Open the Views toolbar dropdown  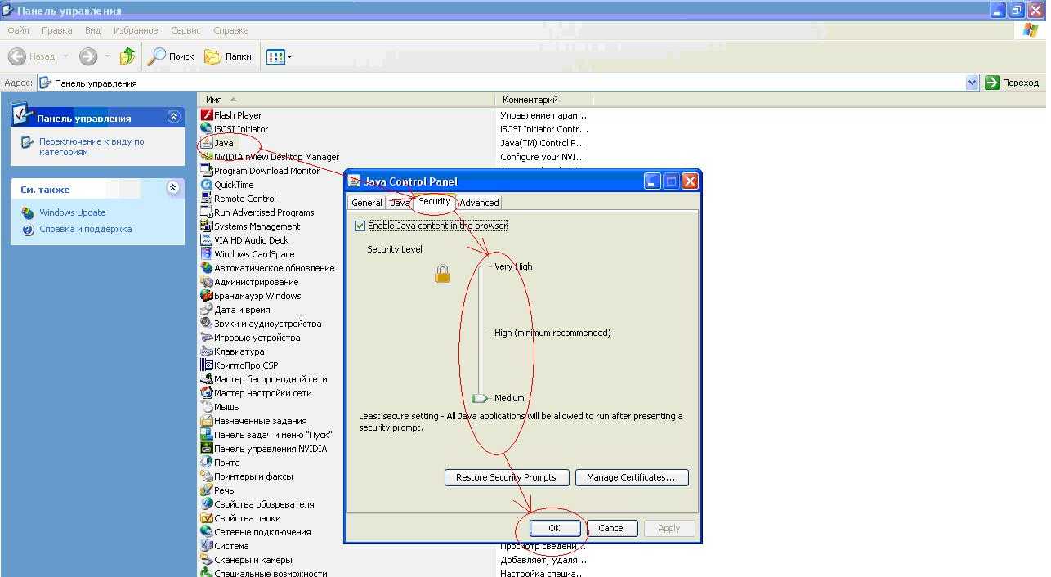[289, 56]
